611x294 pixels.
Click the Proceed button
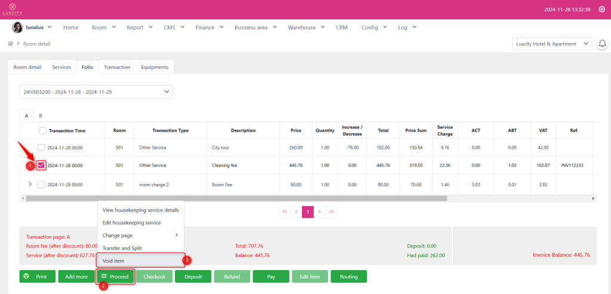(x=115, y=277)
